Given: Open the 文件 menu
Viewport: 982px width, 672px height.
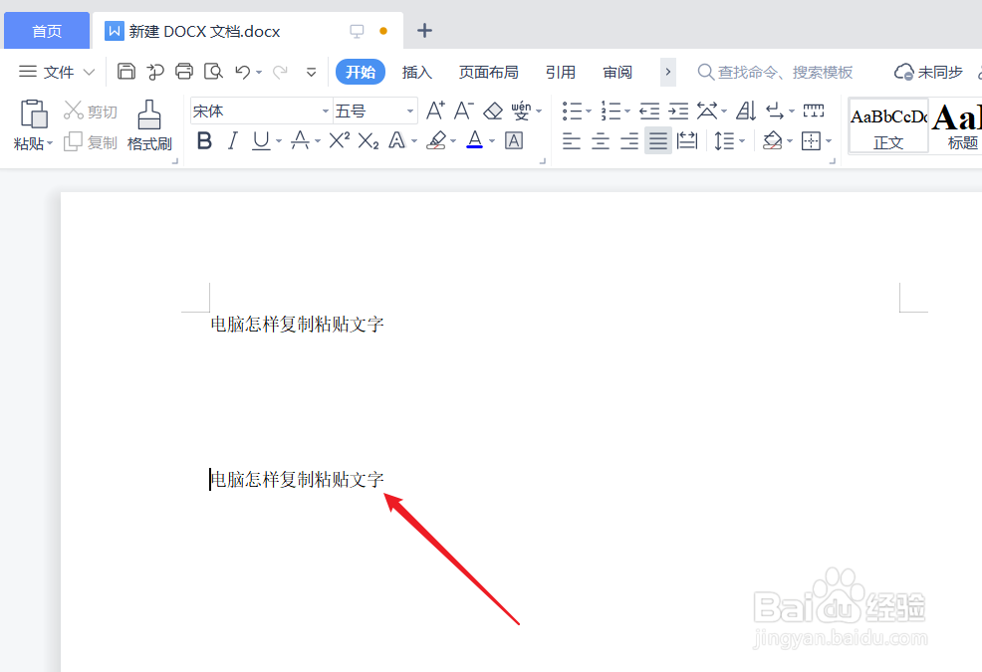Looking at the screenshot, I should [60, 71].
